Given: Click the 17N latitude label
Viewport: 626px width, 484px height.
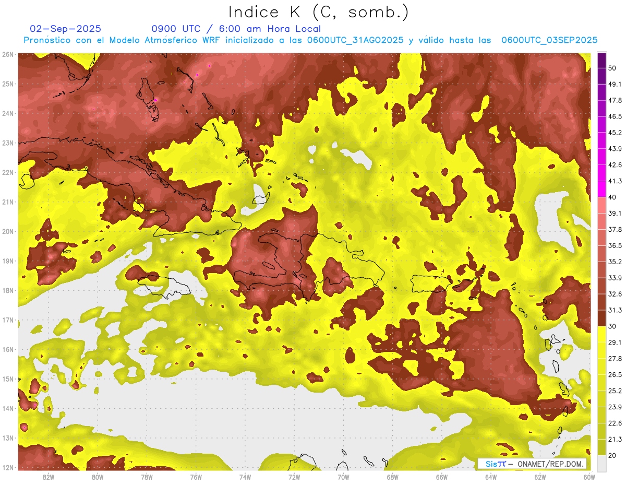Looking at the screenshot, I should coord(8,320).
